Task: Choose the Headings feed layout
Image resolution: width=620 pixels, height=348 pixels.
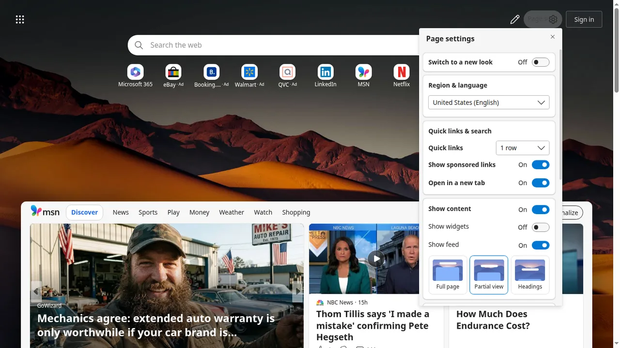Action: pos(530,275)
